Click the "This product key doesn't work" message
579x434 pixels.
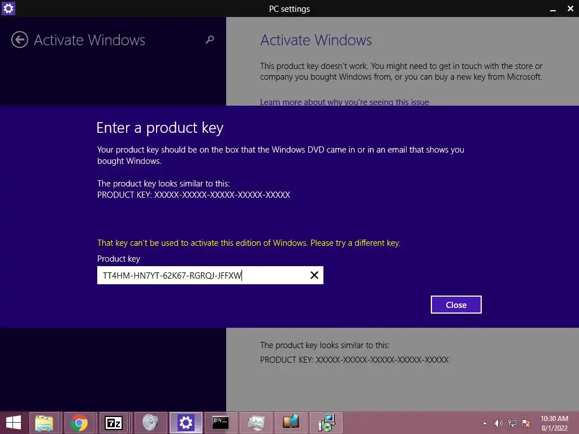[x=401, y=71]
